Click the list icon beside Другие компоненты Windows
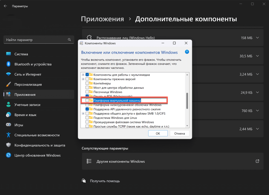This screenshot has width=269, height=195. click(89, 161)
